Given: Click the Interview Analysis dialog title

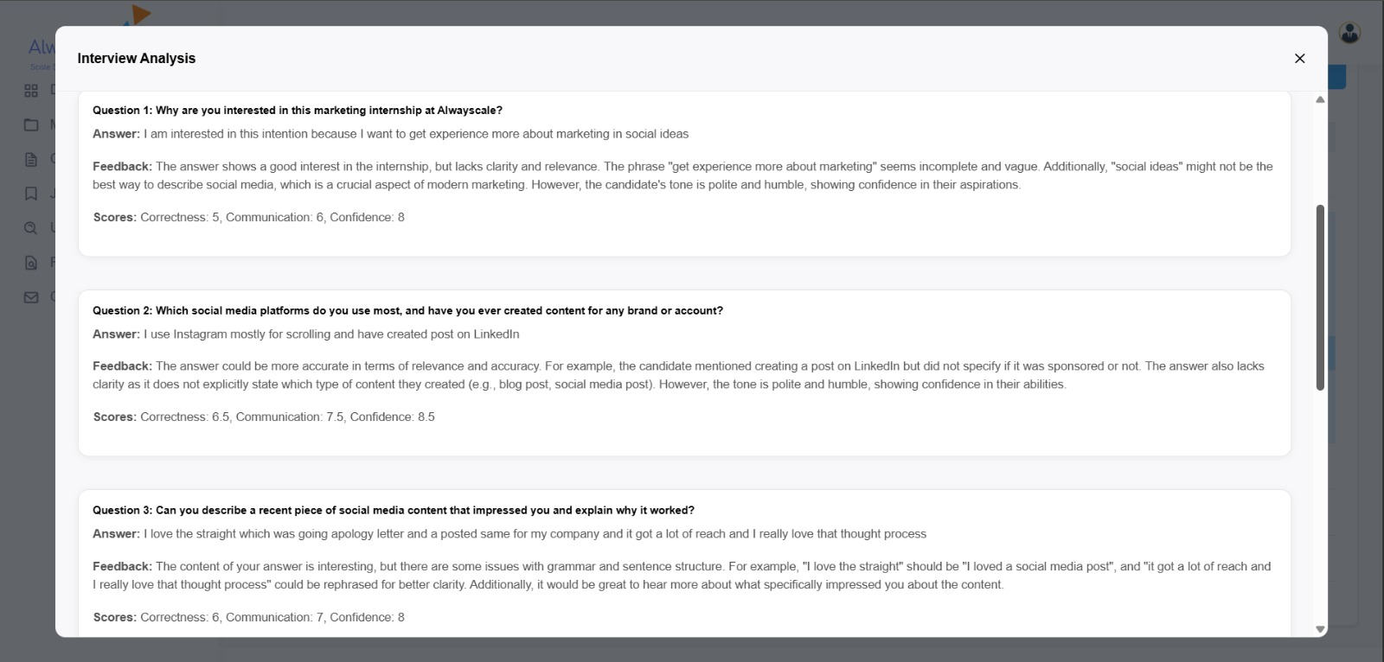Looking at the screenshot, I should tap(137, 58).
